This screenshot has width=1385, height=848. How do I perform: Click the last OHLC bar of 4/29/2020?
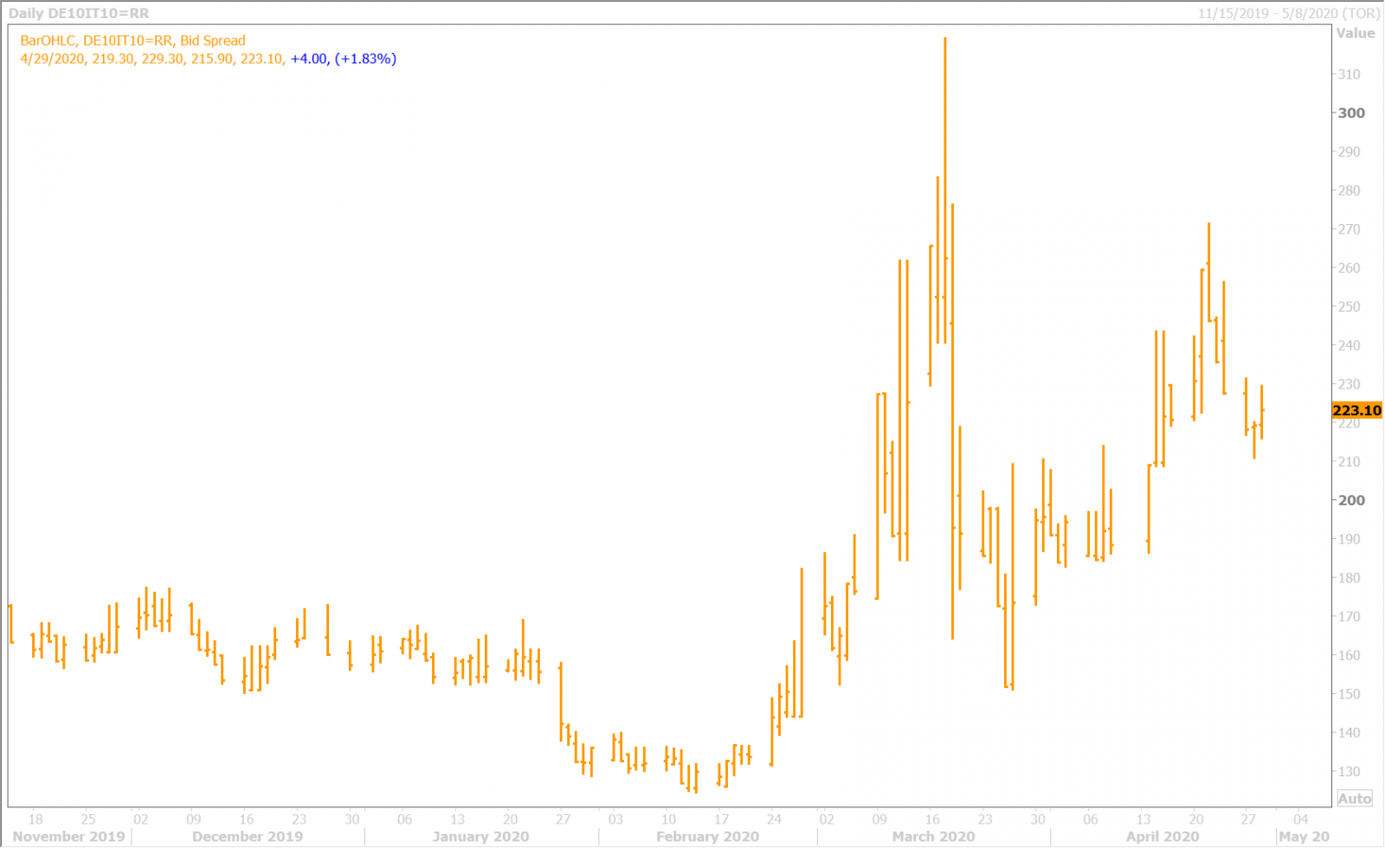click(1262, 412)
